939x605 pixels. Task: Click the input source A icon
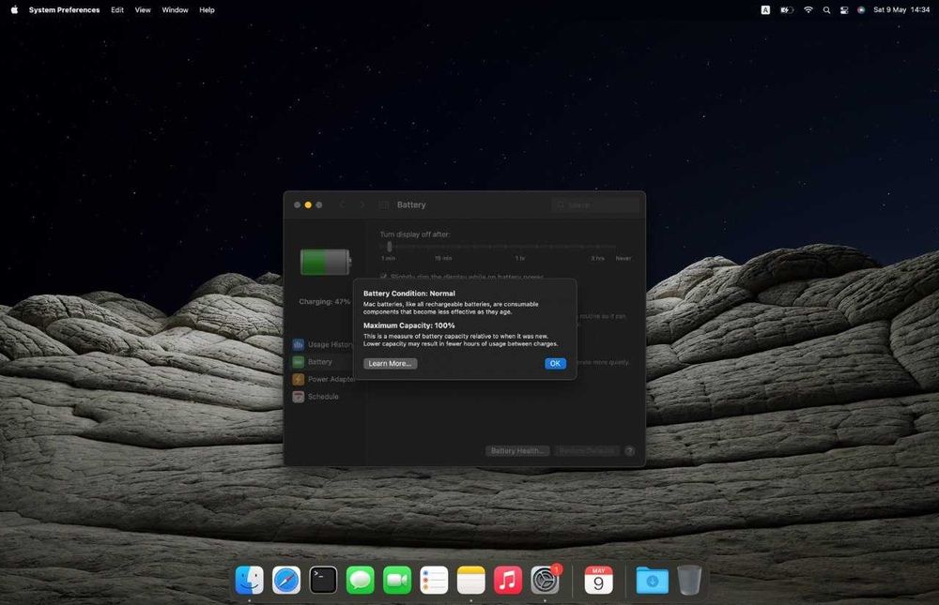click(765, 9)
